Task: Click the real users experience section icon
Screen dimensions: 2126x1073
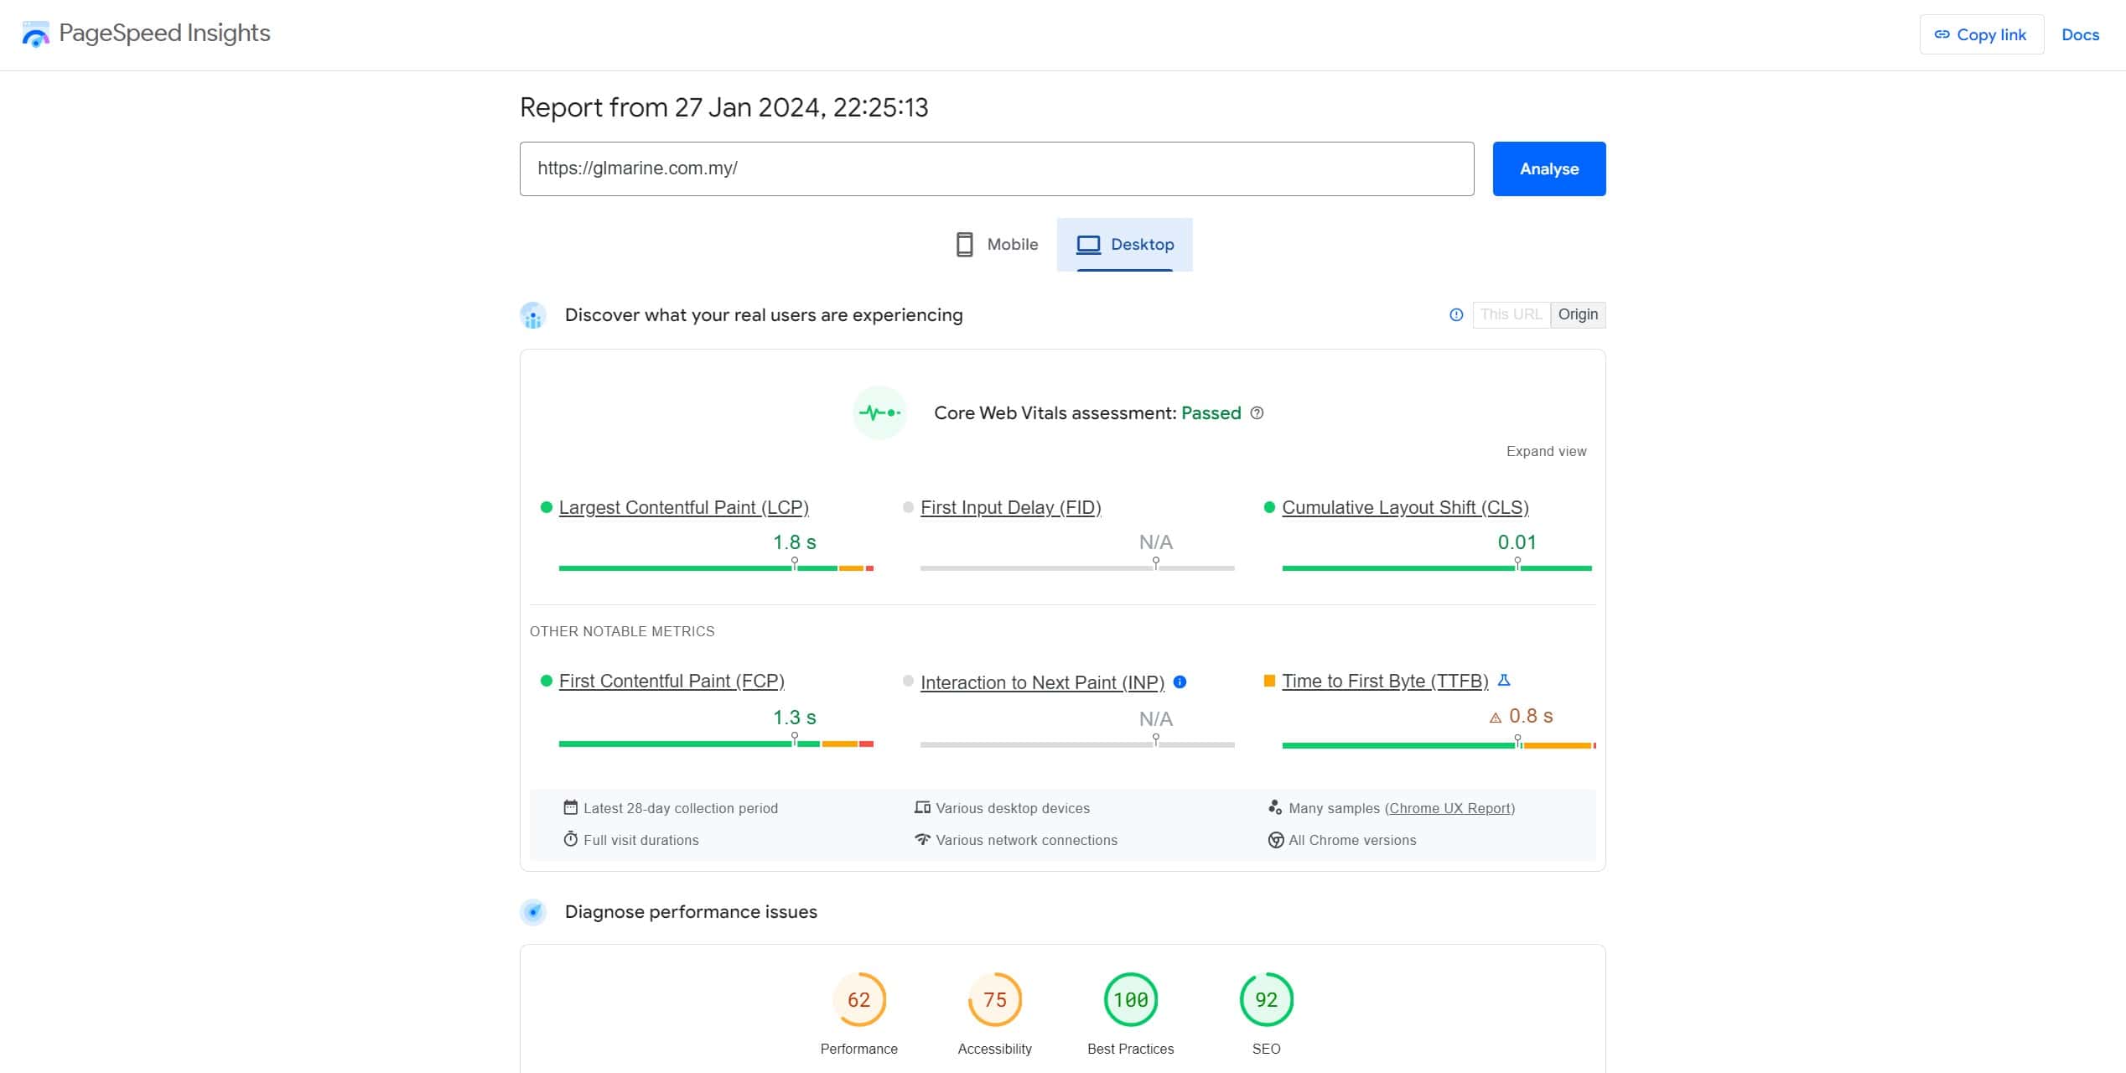Action: pyautogui.click(x=533, y=315)
